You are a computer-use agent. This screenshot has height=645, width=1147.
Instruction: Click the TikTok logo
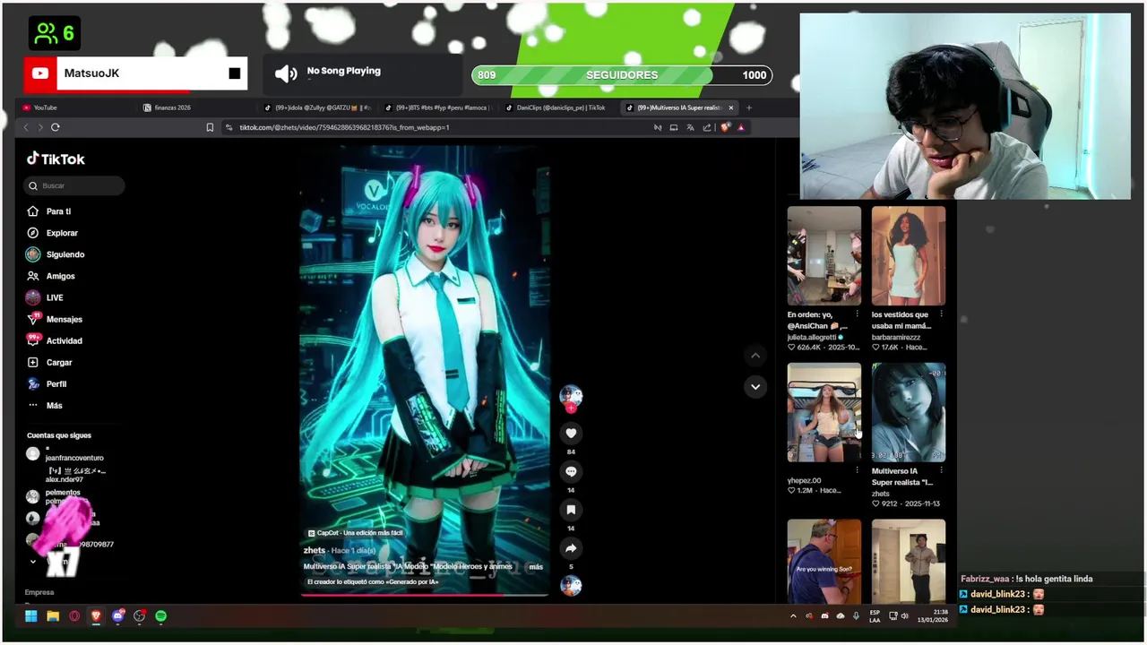click(56, 159)
